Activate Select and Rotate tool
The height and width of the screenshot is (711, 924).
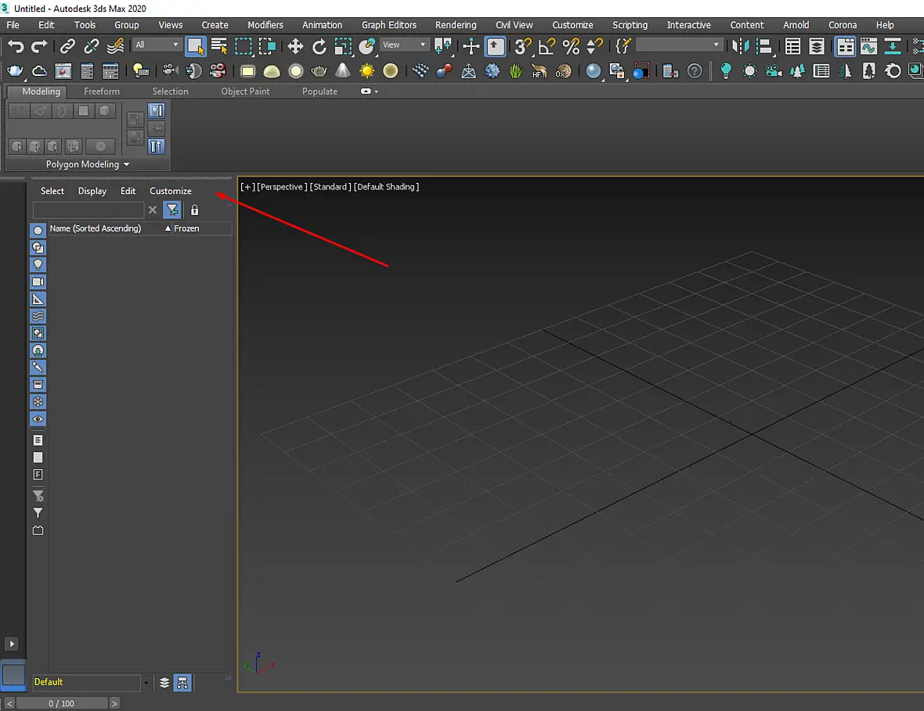[319, 46]
